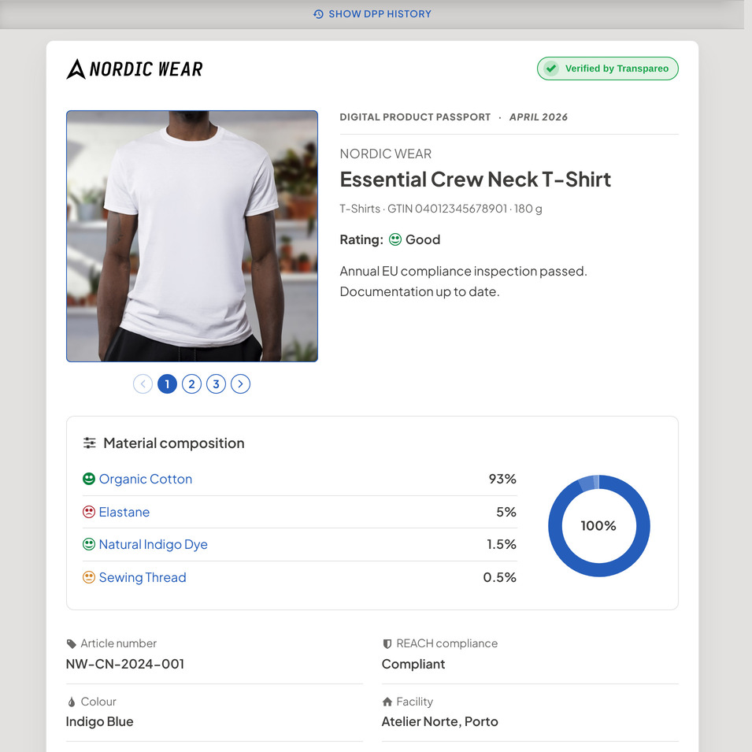
Task: Click the Verified by Transpareo badge
Action: coord(607,69)
